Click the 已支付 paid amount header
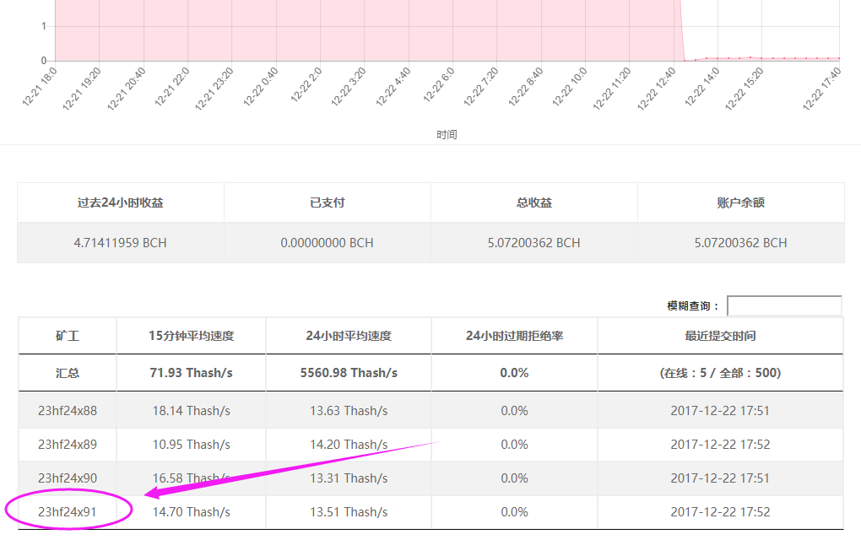The height and width of the screenshot is (540, 861). pos(327,202)
